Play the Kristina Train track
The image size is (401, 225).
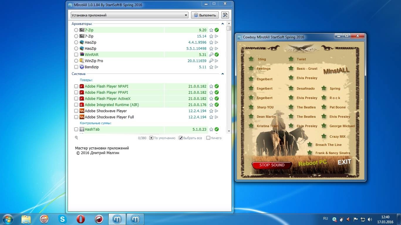tap(267, 126)
